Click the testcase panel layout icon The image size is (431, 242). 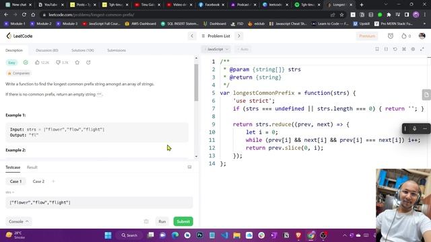click(190, 167)
